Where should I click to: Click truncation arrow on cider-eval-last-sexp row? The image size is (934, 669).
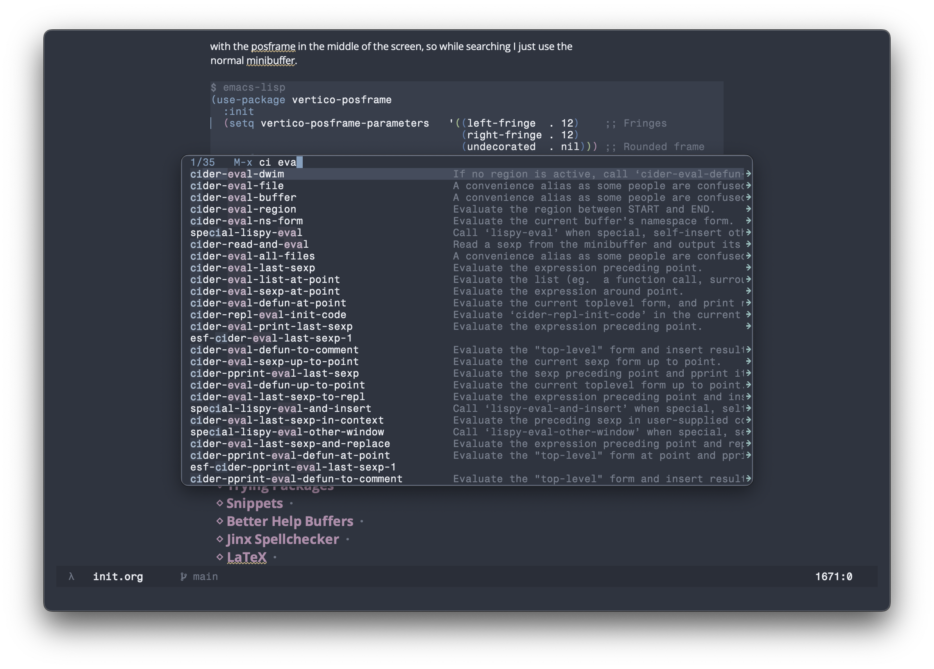748,267
